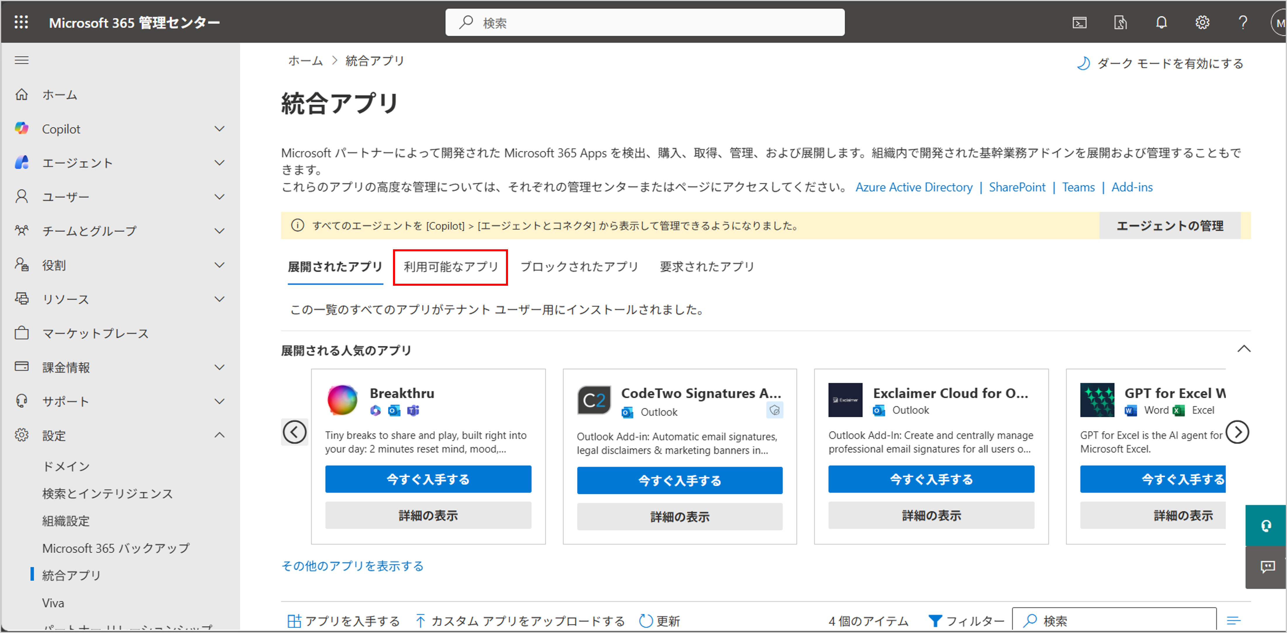
Task: Click the notifications bell icon
Action: click(1161, 23)
